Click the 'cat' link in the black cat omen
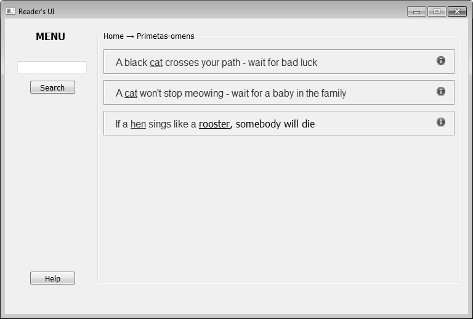The height and width of the screenshot is (319, 473). (156, 63)
